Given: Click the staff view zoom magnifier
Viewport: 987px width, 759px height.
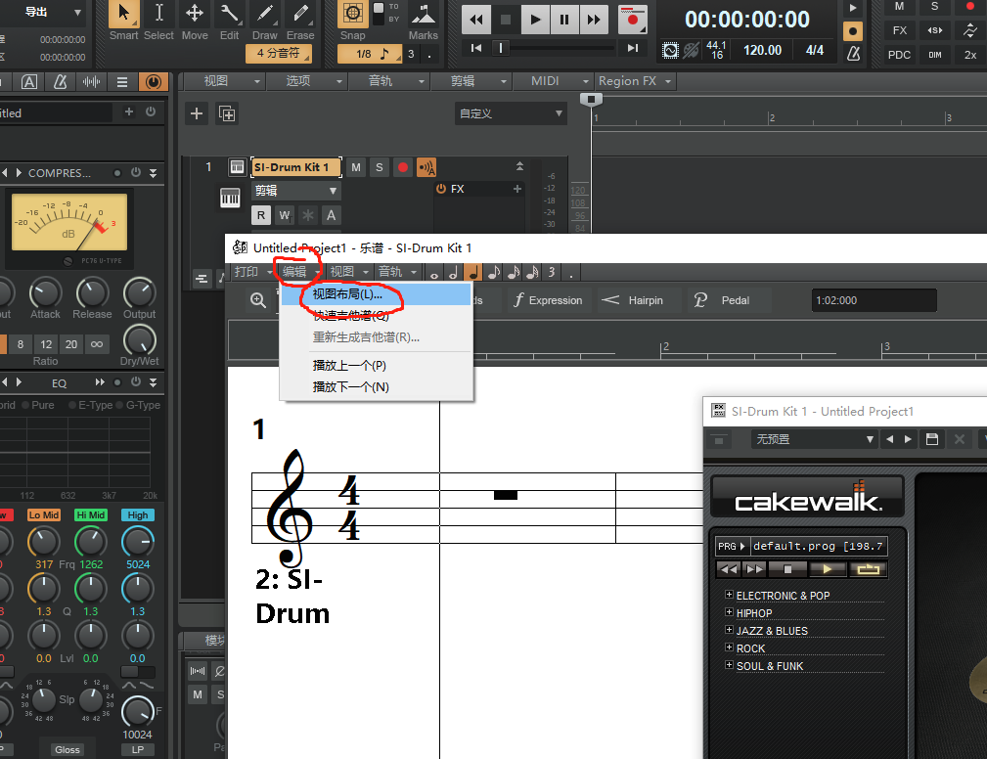Looking at the screenshot, I should (x=258, y=300).
